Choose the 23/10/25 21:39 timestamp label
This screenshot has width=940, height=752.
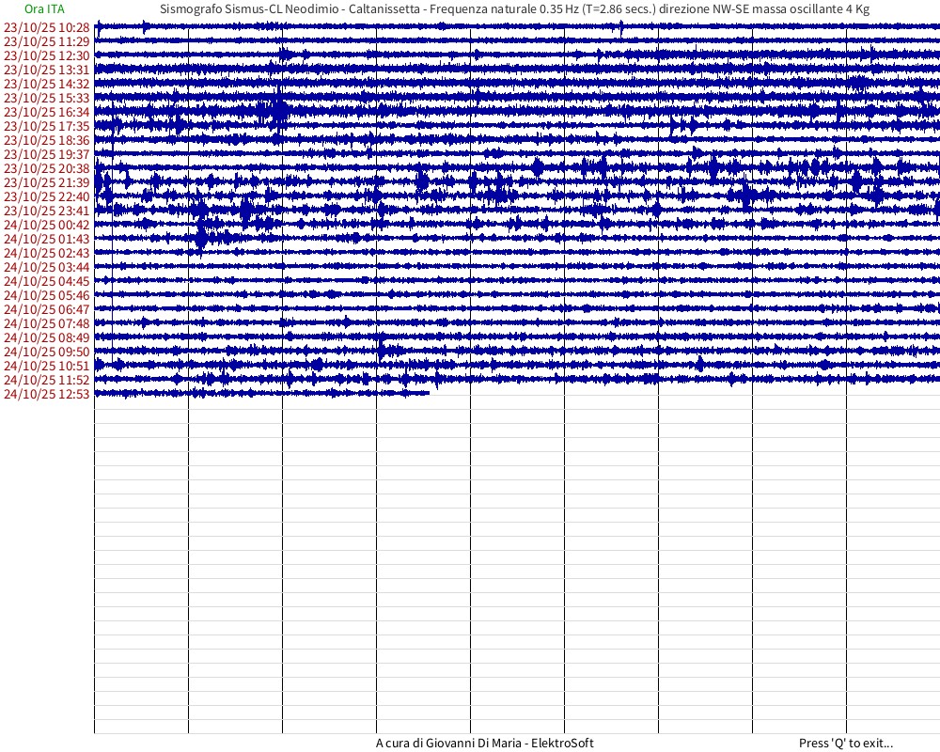pyautogui.click(x=47, y=182)
